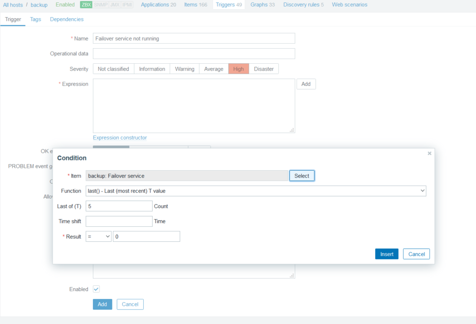The image size is (476, 324).
Task: Switch to the Tags tab
Action: click(x=35, y=19)
